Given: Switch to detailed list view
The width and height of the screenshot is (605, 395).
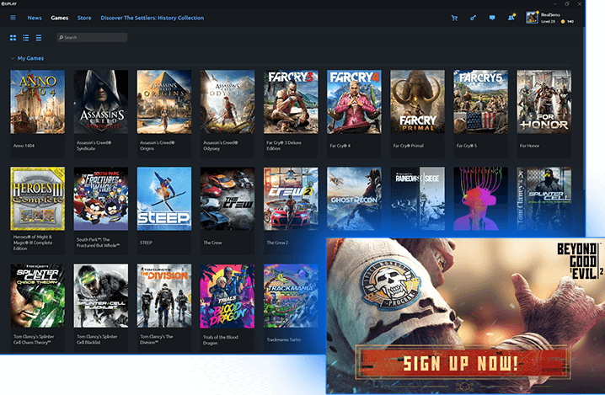Looking at the screenshot, I should tap(26, 37).
